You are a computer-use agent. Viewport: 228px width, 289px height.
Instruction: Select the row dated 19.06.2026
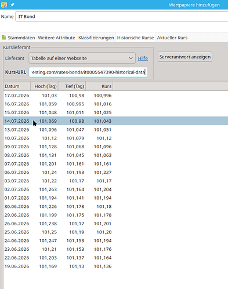tap(115, 266)
